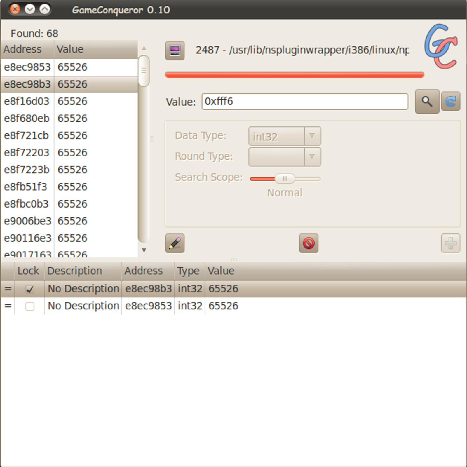Image resolution: width=467 pixels, height=467 pixels.
Task: Uncheck the lock for address e8ec98b3
Action: (x=30, y=289)
